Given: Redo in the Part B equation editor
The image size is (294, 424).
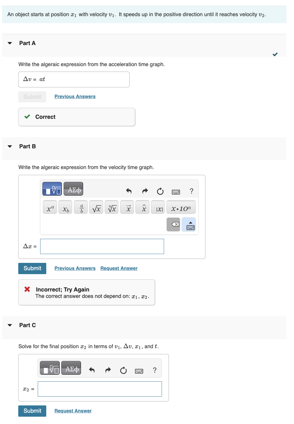Looking at the screenshot, I should click(145, 191).
